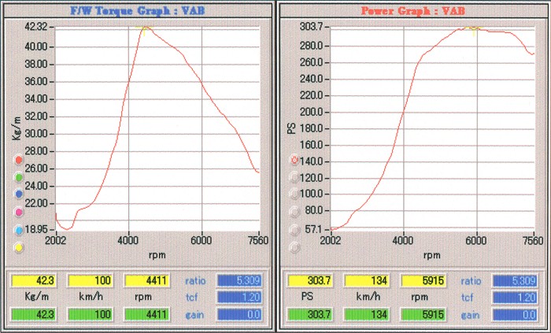Click the 303.7 maximum on power axis

tap(312, 26)
